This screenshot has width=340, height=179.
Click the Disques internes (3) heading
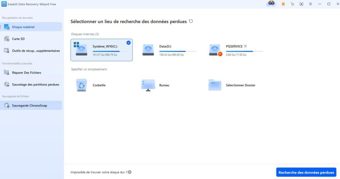point(85,34)
